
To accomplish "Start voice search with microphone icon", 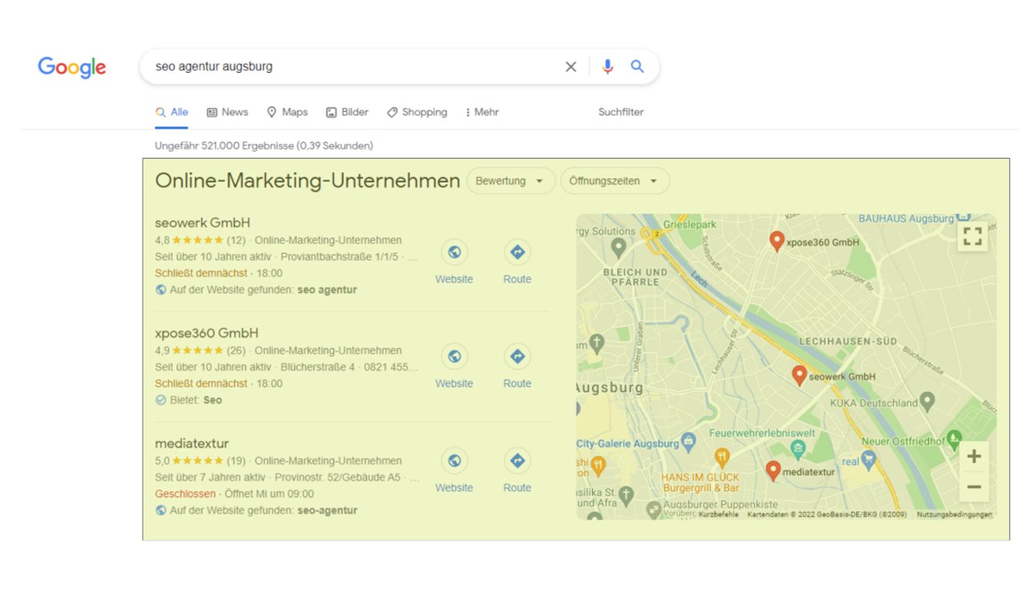I will tap(607, 67).
